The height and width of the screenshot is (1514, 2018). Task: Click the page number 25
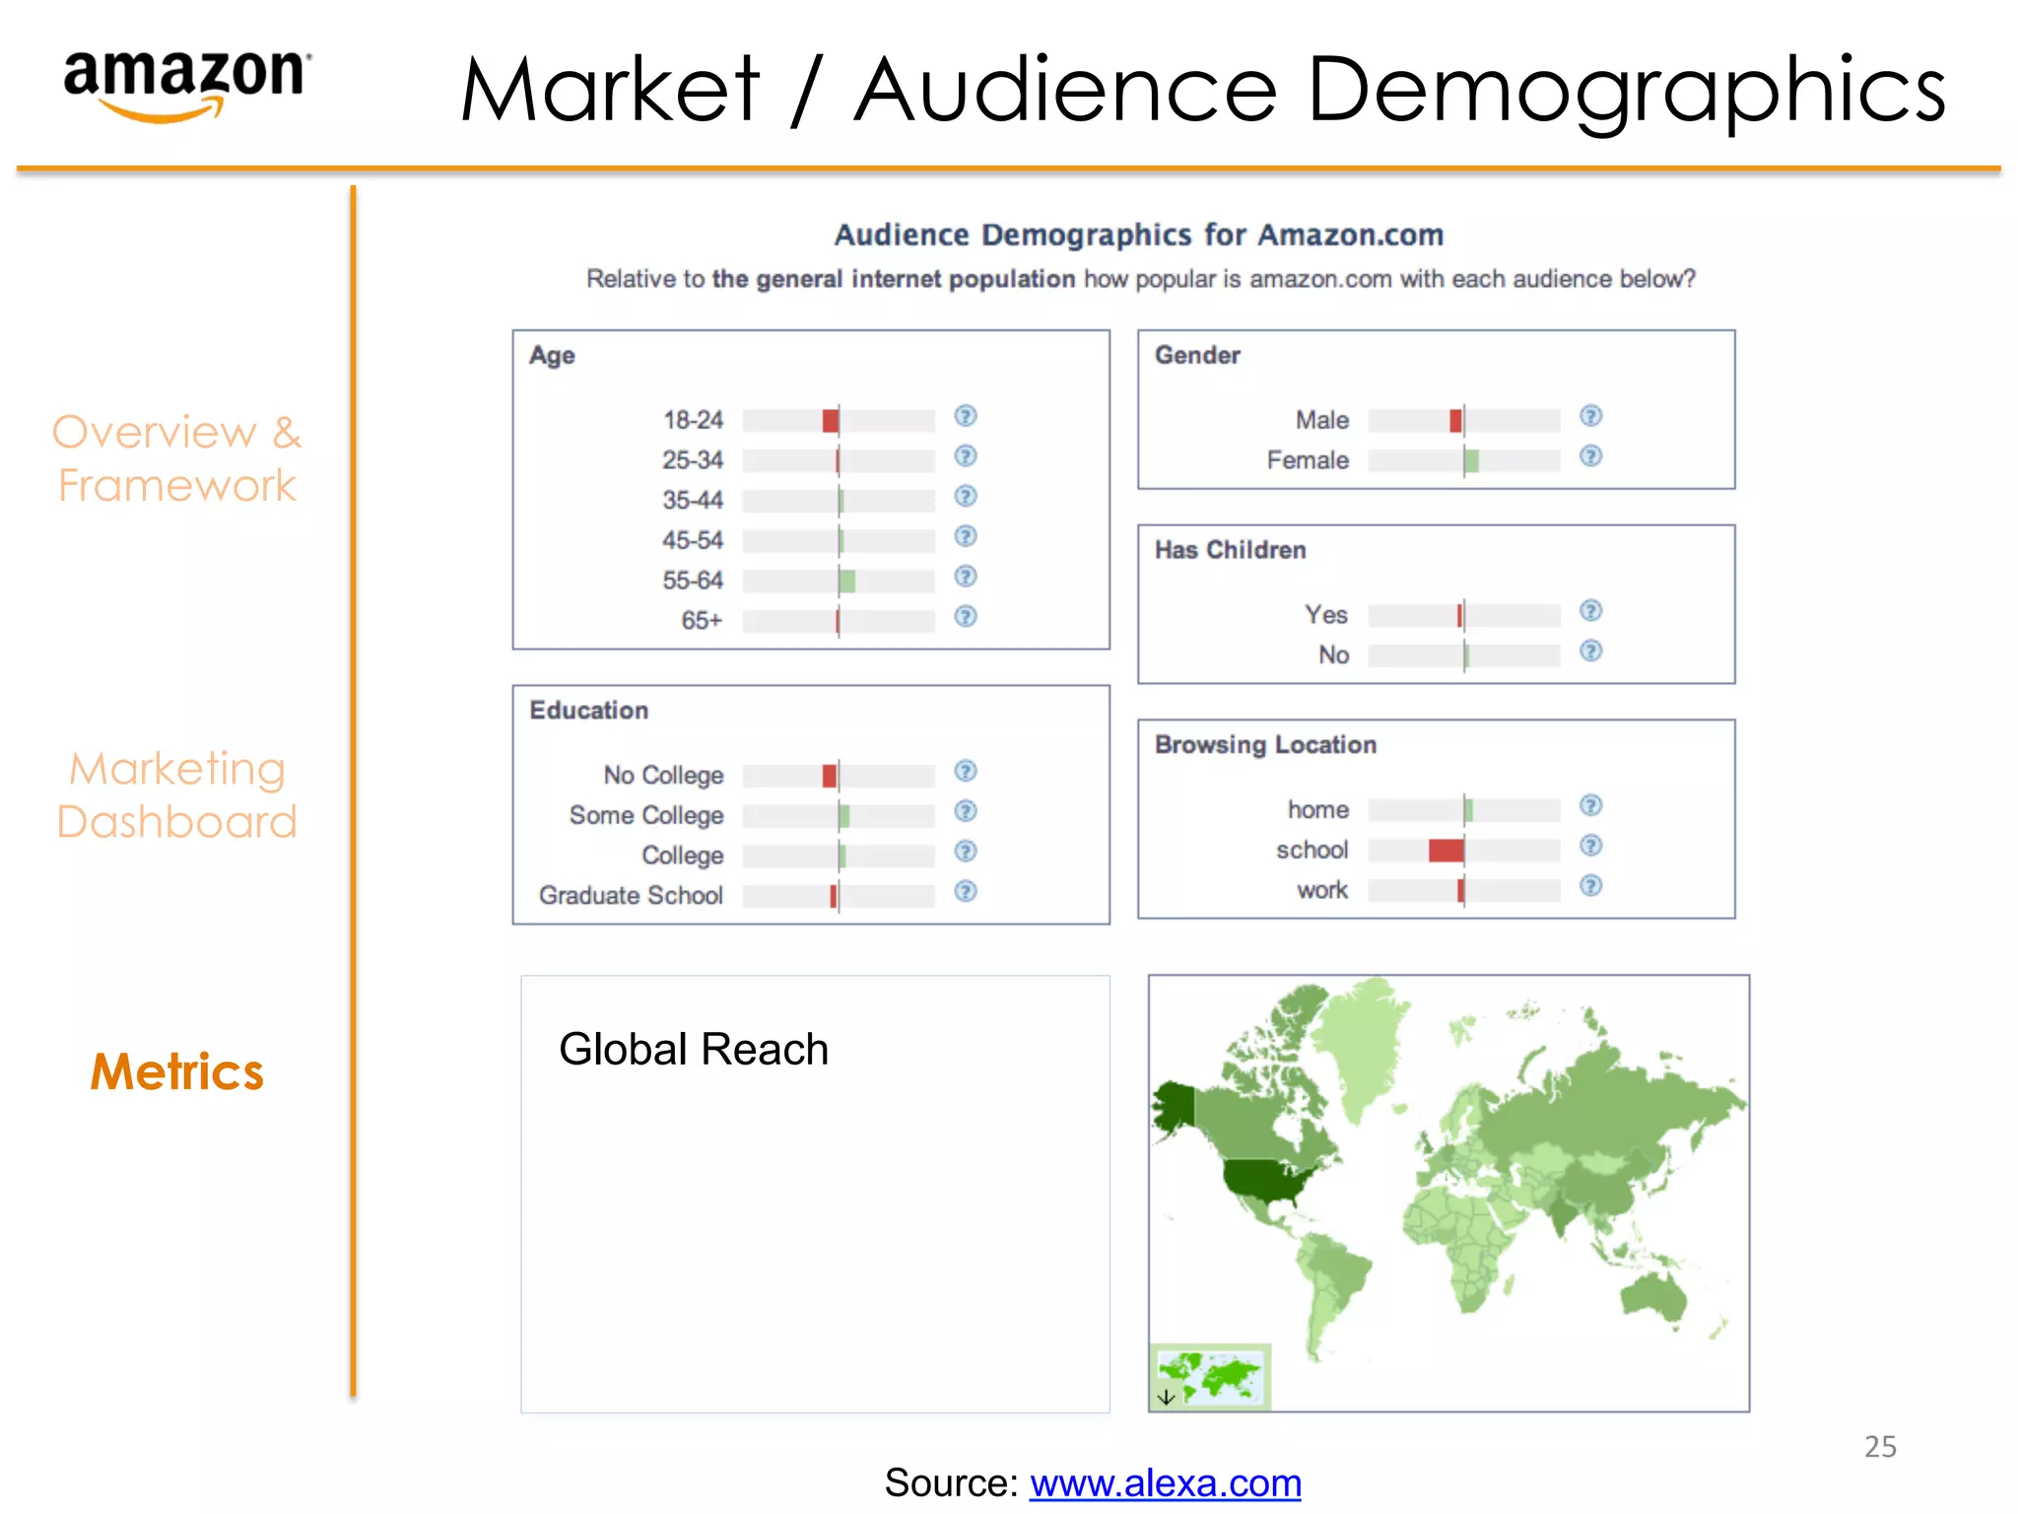1880,1447
